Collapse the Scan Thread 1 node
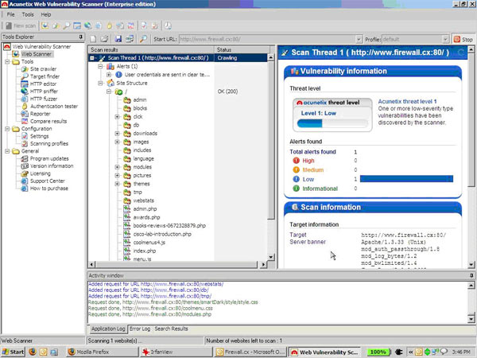The height and width of the screenshot is (358, 477). (92, 58)
